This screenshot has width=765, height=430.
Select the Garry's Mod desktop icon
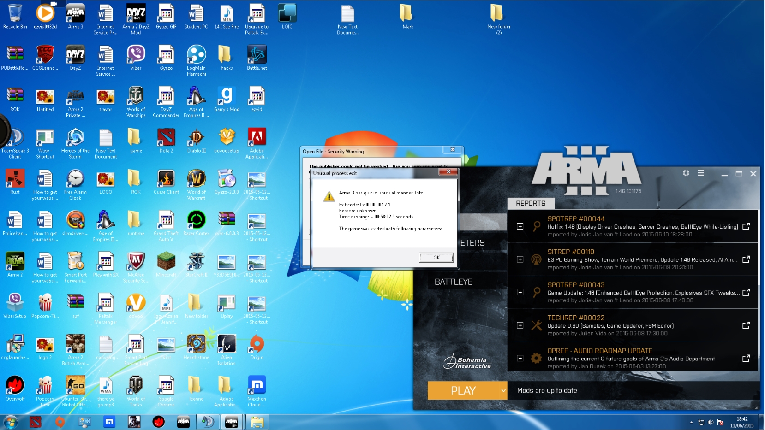(227, 100)
